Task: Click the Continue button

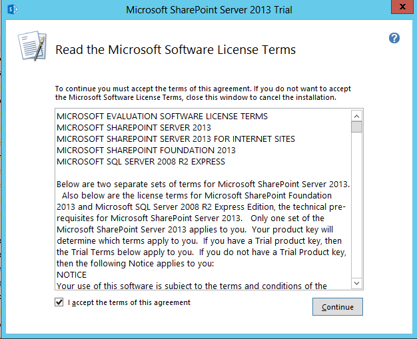Action: pos(338,307)
